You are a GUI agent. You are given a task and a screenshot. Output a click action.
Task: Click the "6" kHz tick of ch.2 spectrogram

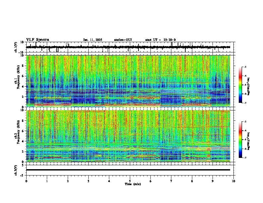(x=23, y=131)
